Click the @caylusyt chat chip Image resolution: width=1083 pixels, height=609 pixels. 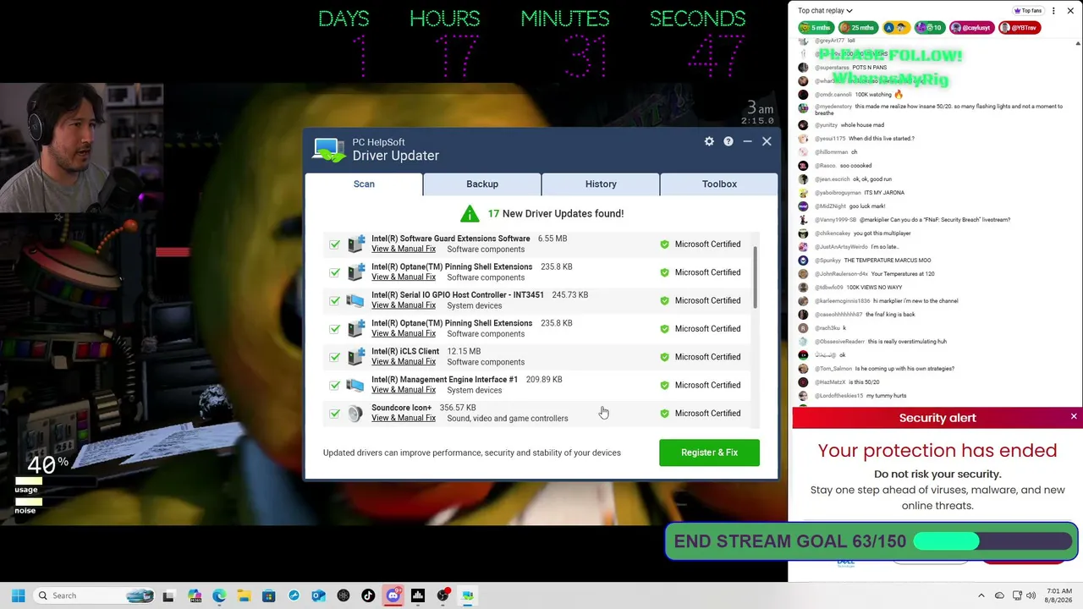tap(970, 28)
